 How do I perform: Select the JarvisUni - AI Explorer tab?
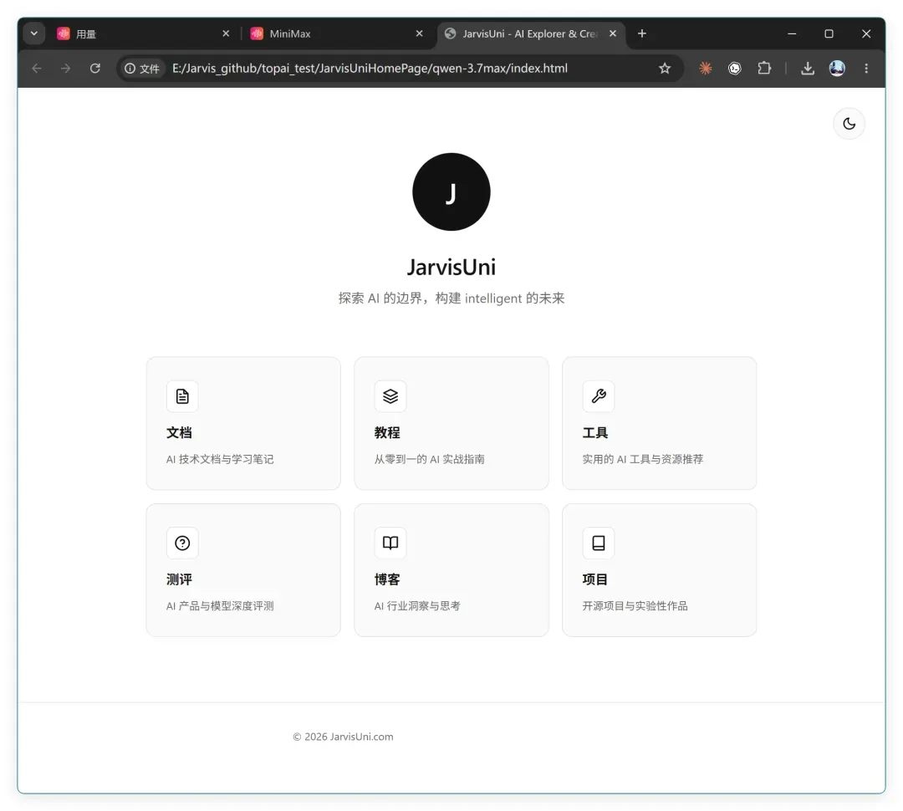(x=530, y=34)
